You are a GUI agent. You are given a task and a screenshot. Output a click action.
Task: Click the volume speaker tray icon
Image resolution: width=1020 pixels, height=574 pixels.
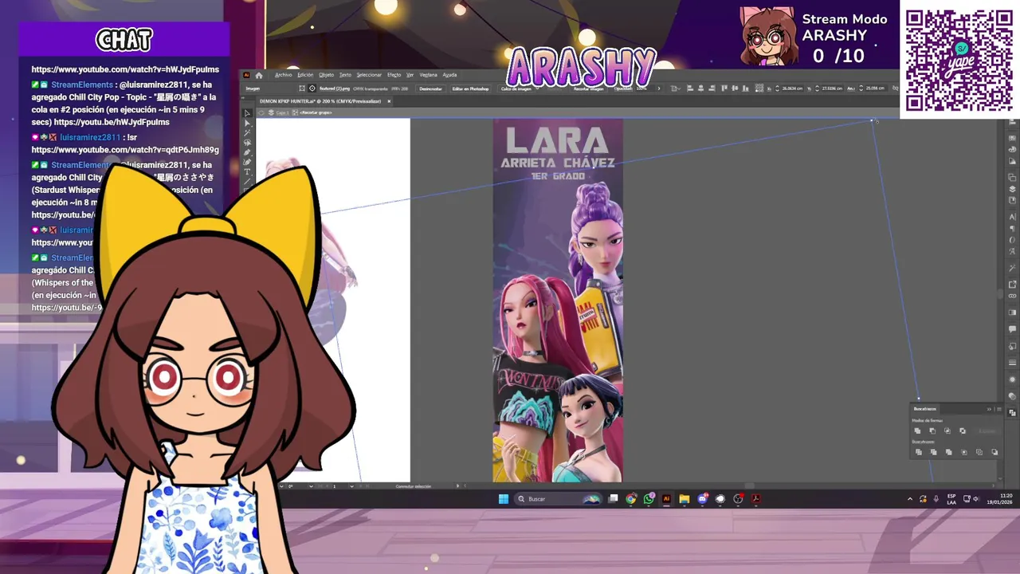(x=975, y=499)
